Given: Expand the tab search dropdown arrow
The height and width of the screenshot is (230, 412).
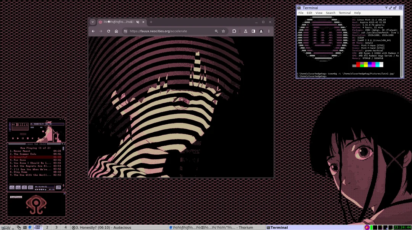Looking at the screenshot, I should pyautogui.click(x=93, y=22).
